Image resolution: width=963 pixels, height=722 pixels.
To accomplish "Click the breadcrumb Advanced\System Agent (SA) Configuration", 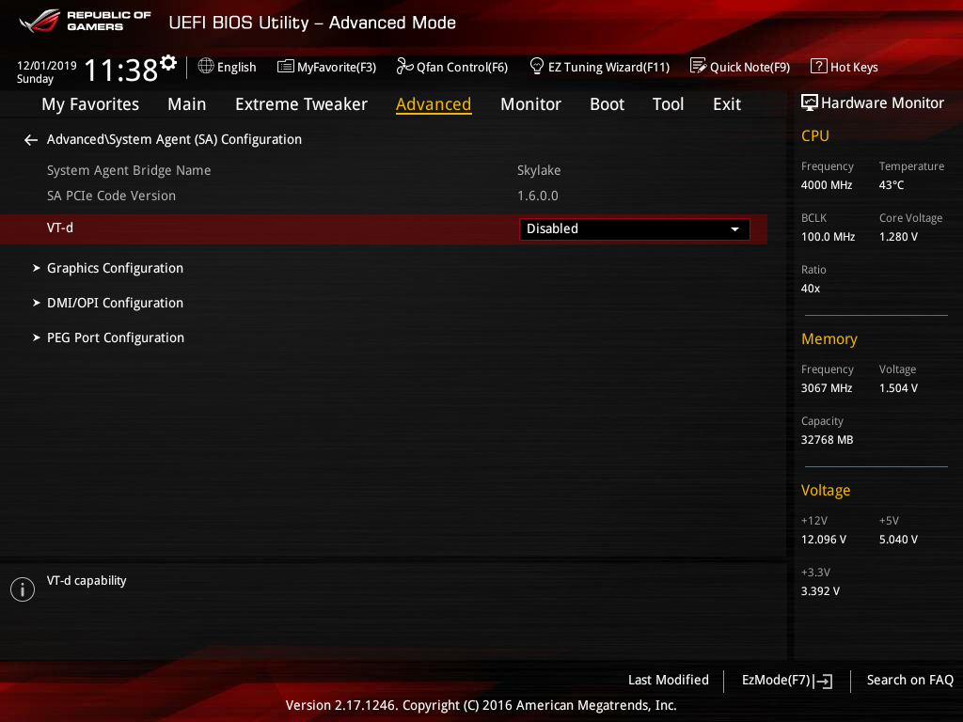I will pos(174,139).
